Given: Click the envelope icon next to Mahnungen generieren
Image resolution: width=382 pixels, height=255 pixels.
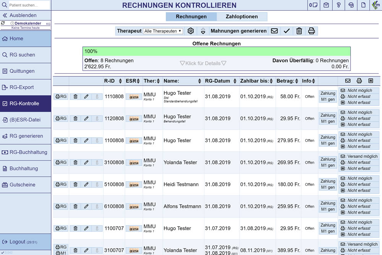Looking at the screenshot, I should tap(274, 31).
